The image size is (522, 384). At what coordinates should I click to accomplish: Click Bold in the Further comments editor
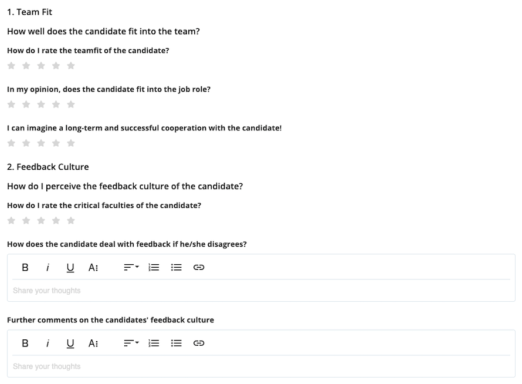click(x=25, y=343)
